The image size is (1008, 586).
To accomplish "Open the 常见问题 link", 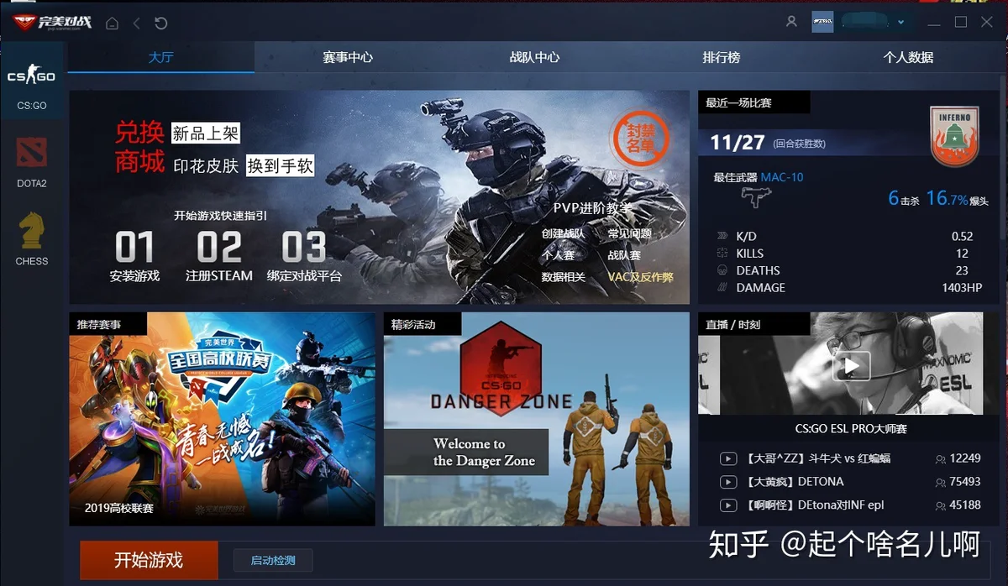I will [x=629, y=233].
